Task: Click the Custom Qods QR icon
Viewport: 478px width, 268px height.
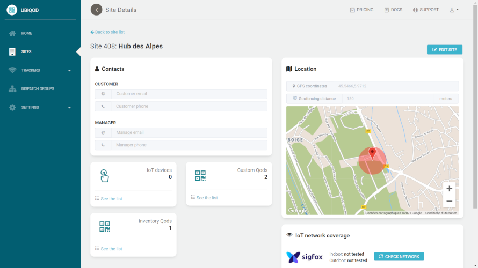Action: [x=200, y=175]
